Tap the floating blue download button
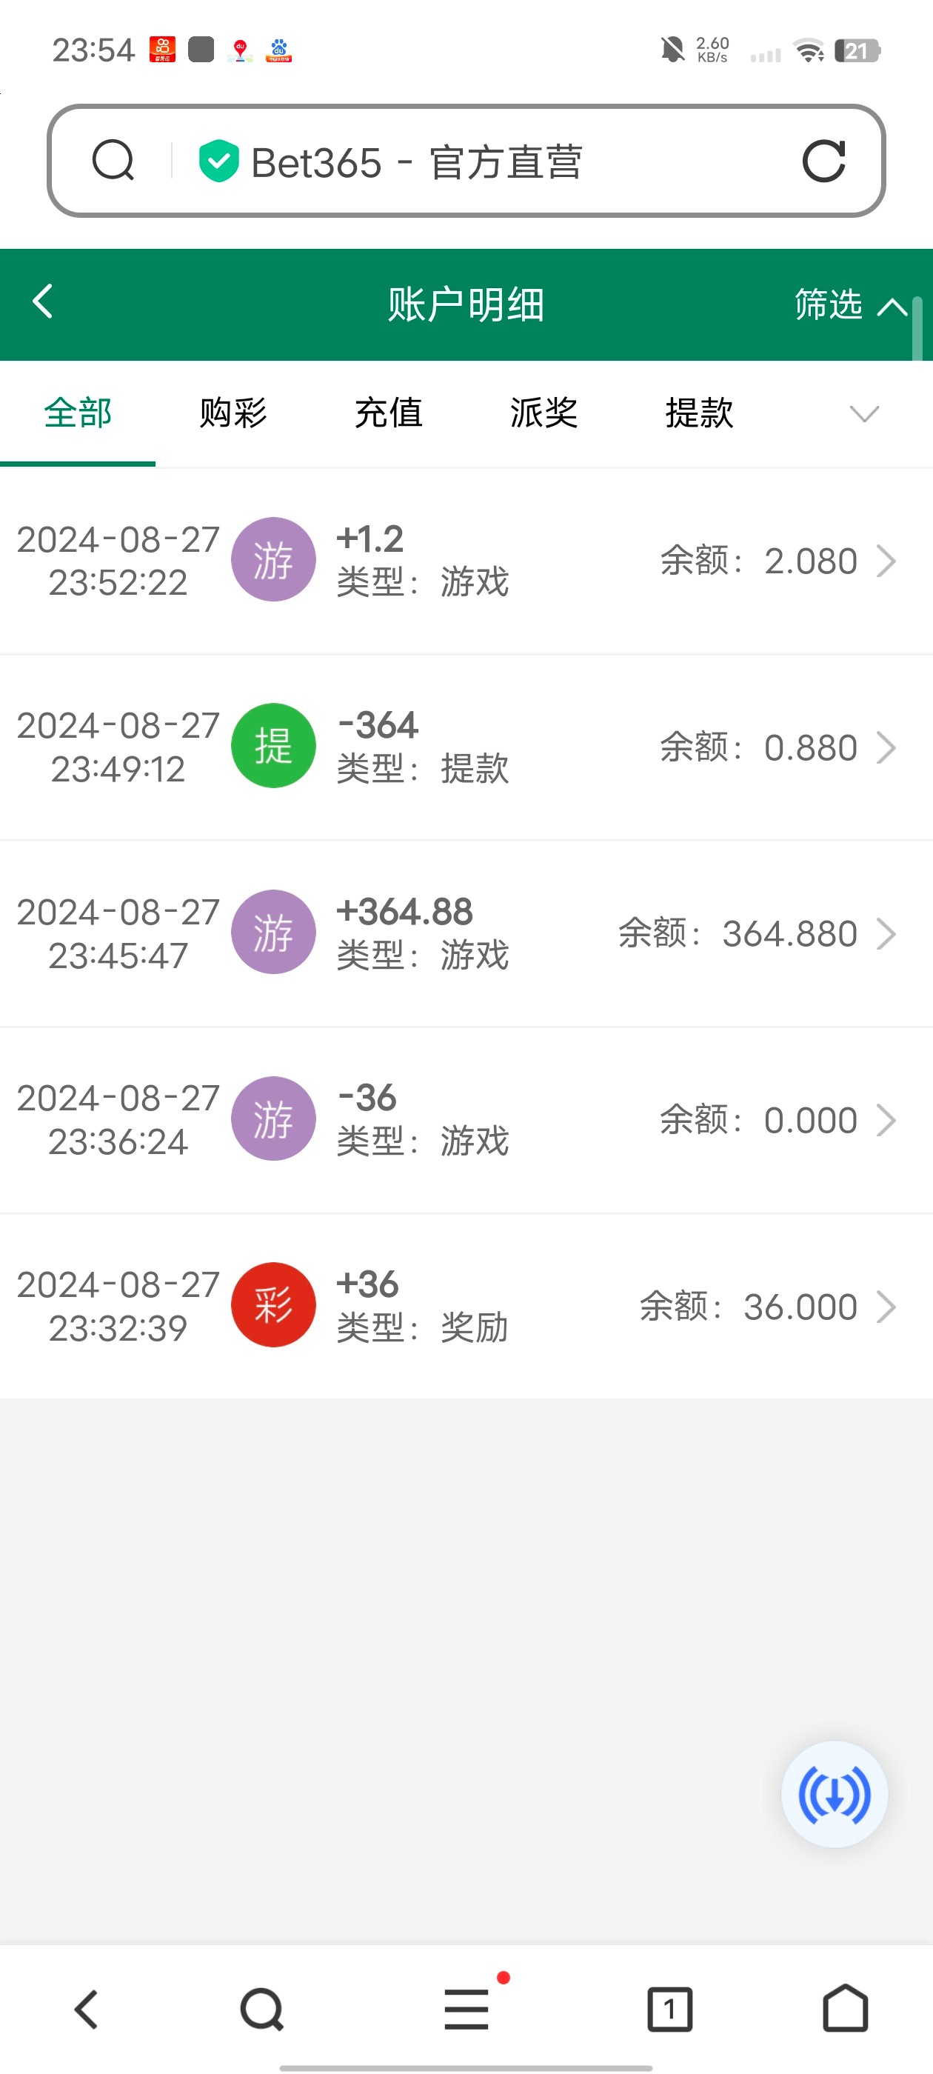 coord(834,1794)
